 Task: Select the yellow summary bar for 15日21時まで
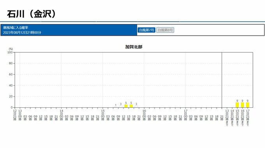pyautogui.click(x=237, y=105)
